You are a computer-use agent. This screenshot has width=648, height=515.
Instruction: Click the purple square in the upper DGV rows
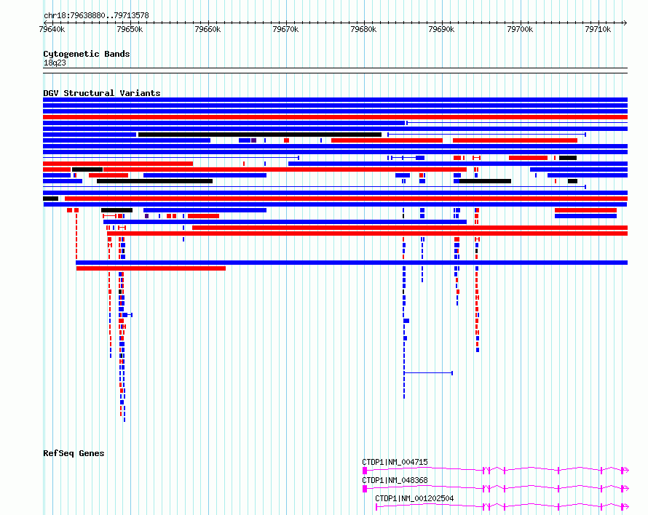(x=254, y=140)
